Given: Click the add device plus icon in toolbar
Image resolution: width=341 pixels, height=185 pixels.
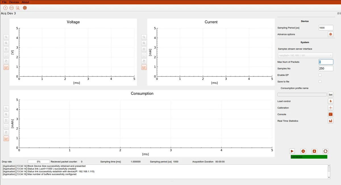Looking at the screenshot, I should pyautogui.click(x=5, y=8).
